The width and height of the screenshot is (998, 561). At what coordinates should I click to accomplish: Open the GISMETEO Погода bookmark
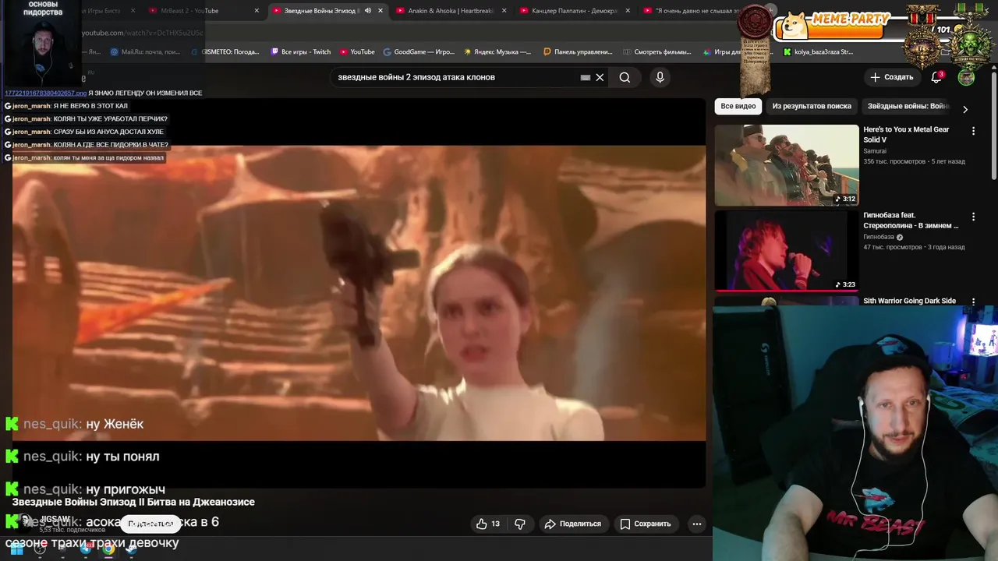(x=225, y=52)
